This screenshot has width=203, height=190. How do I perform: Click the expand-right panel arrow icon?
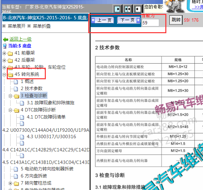click(117, 9)
